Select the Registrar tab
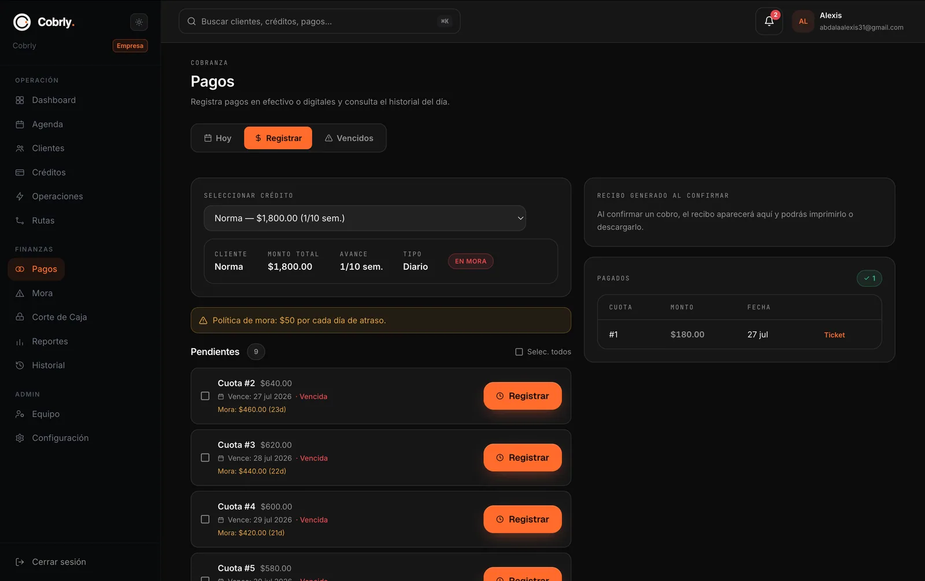The width and height of the screenshot is (925, 581). point(278,138)
